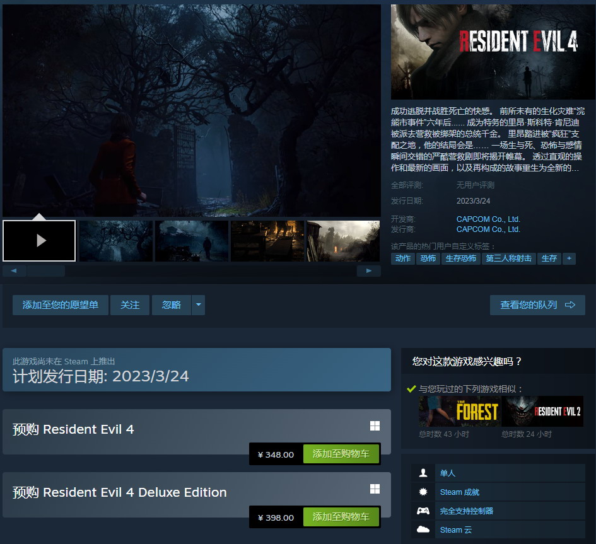This screenshot has height=544, width=596.
Task: Click the full controller support gamepad icon
Action: [423, 511]
